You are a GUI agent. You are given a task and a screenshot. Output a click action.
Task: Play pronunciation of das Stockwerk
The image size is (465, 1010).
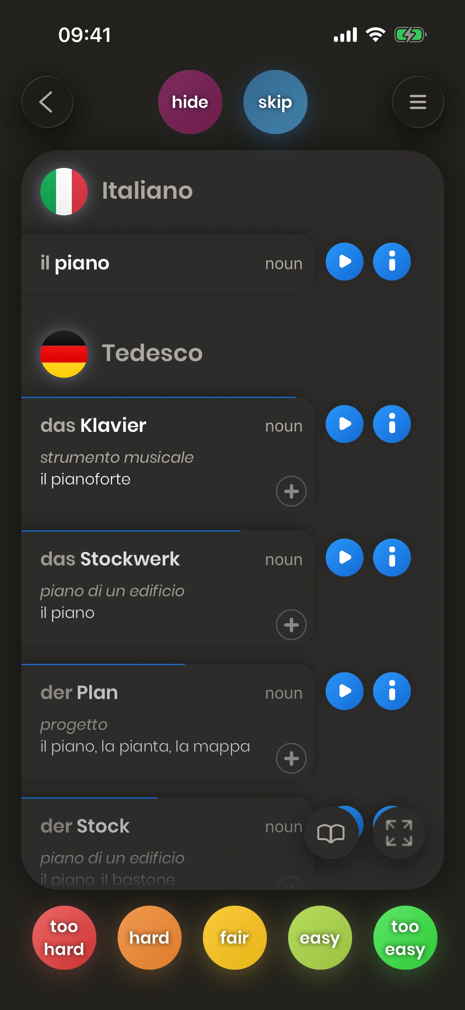click(x=344, y=558)
